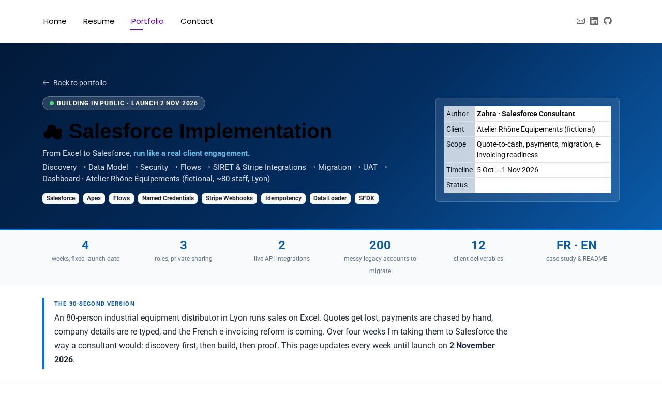Screen dimensions: 662x413
Task: Click the Building in Public launch badge
Action: 124,103
